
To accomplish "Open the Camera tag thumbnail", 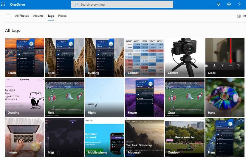I will pyautogui.click(x=185, y=58).
